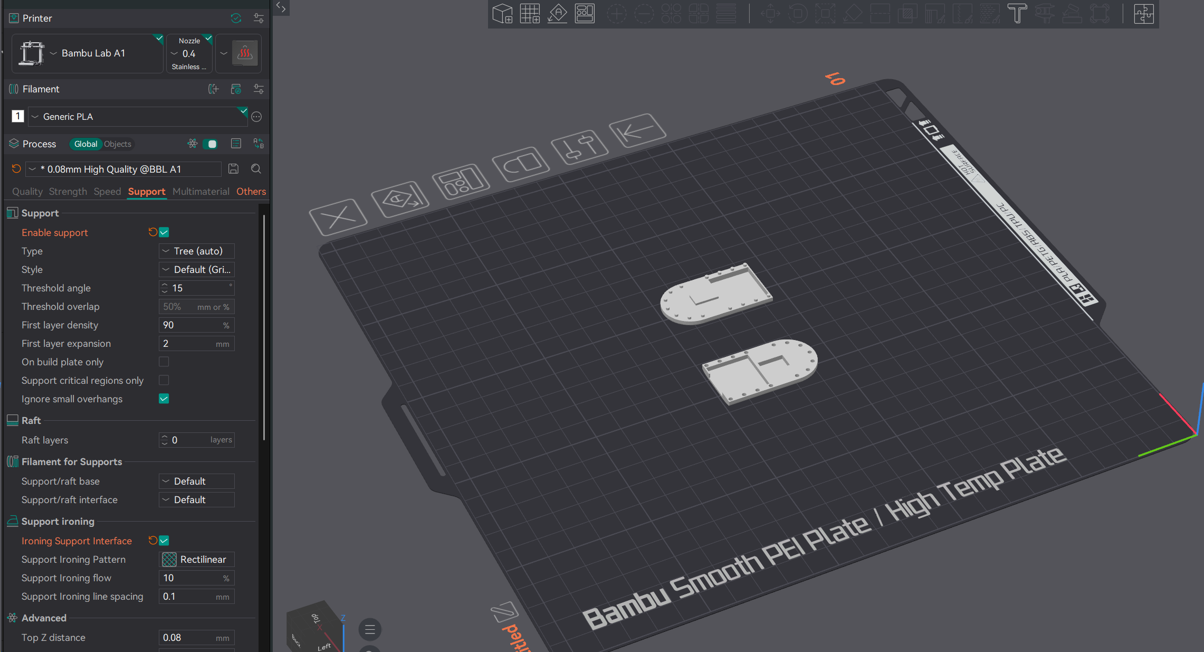
Task: Click the save process preset icon
Action: 233,169
